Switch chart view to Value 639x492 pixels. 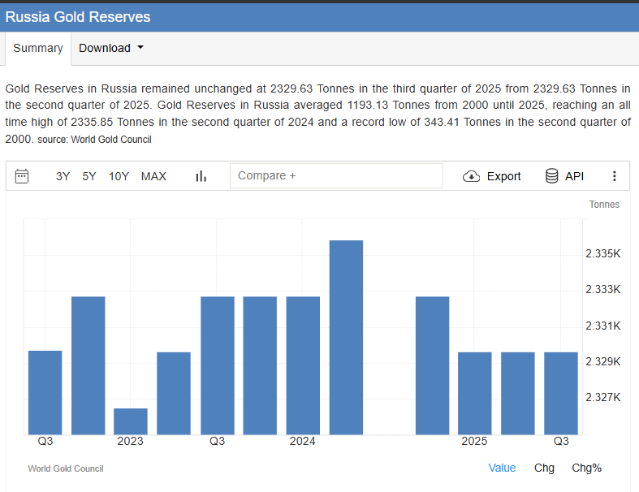(x=502, y=468)
